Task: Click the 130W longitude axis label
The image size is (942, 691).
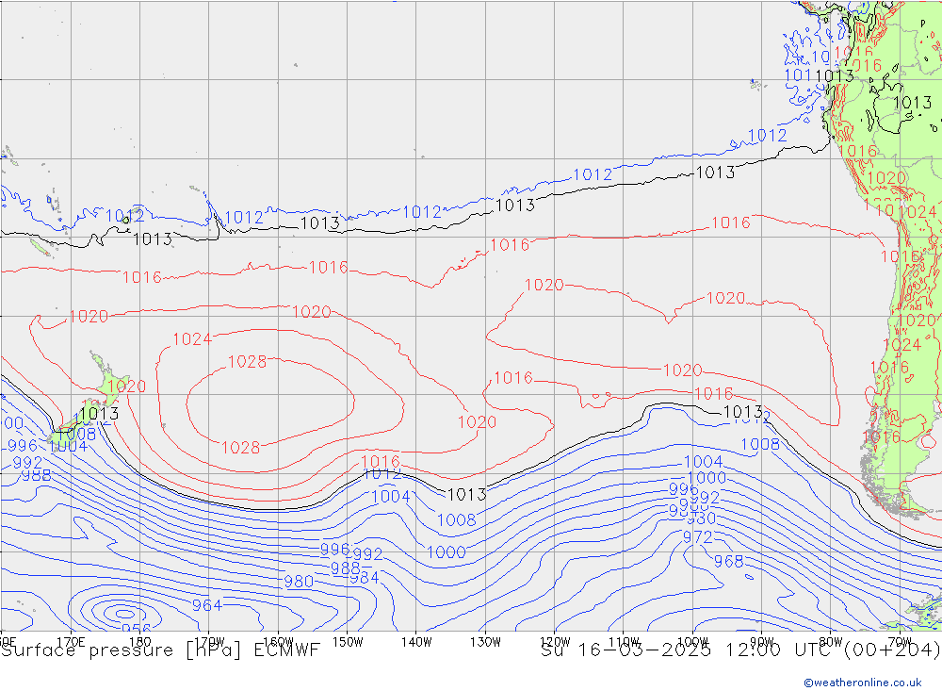Action: point(485,642)
